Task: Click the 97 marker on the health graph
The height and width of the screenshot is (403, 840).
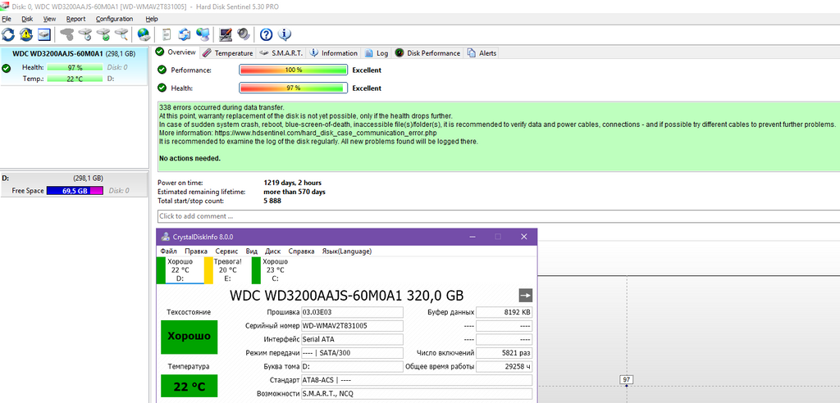Action: pos(627,379)
